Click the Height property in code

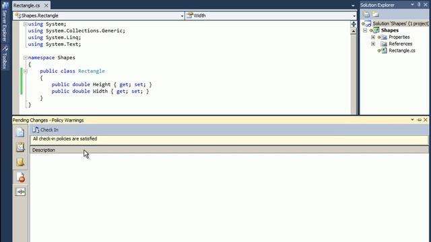point(102,85)
